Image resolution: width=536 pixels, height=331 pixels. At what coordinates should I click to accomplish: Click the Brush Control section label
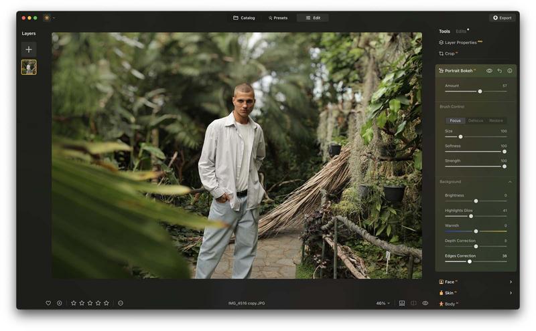pos(452,107)
